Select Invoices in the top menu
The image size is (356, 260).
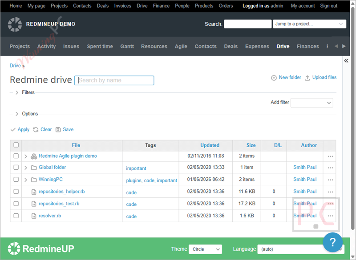pos(123,6)
